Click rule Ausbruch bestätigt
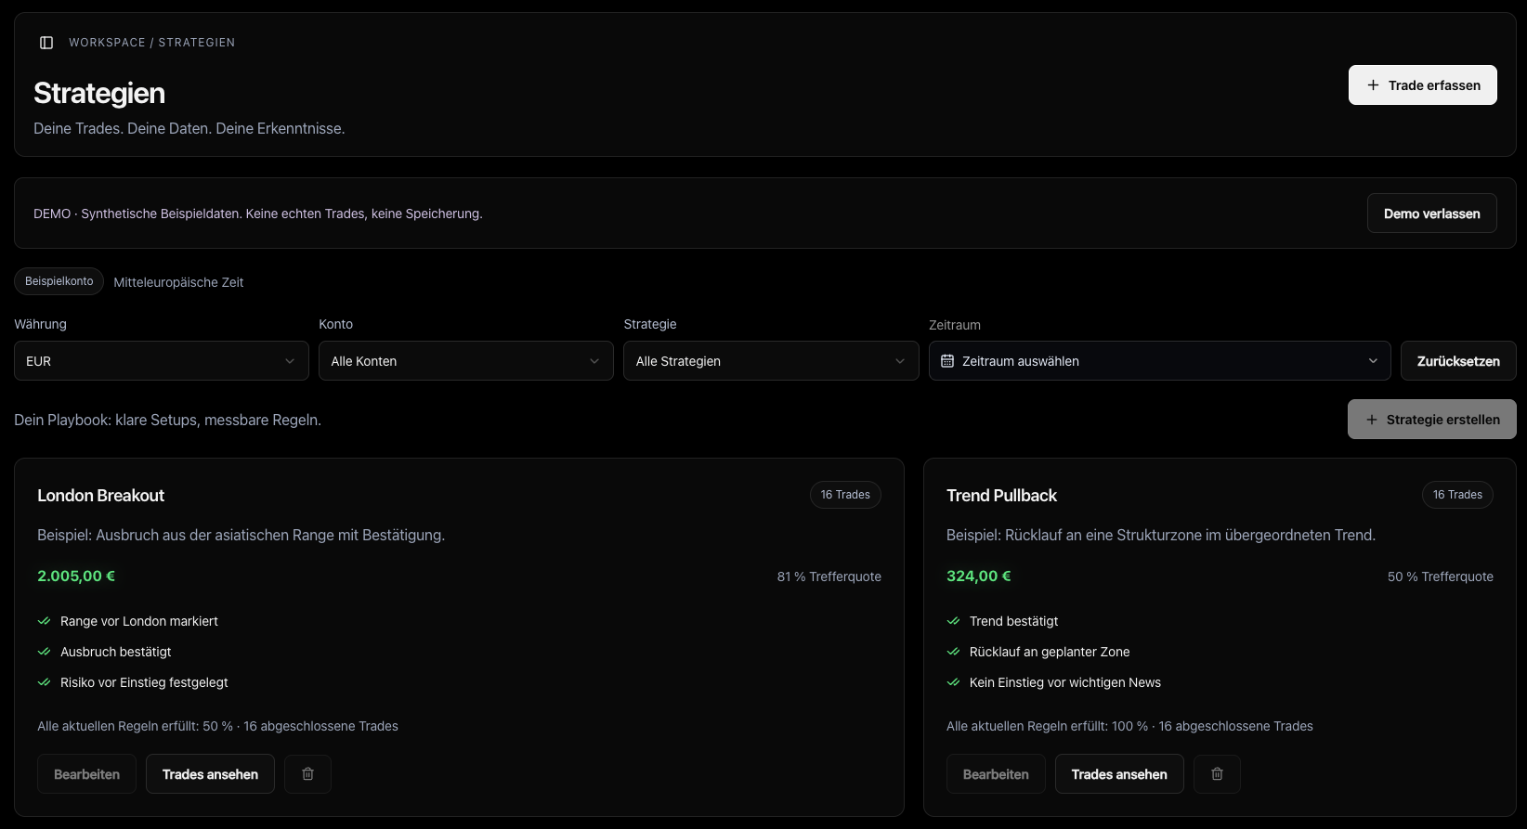This screenshot has width=1527, height=829. tap(116, 652)
